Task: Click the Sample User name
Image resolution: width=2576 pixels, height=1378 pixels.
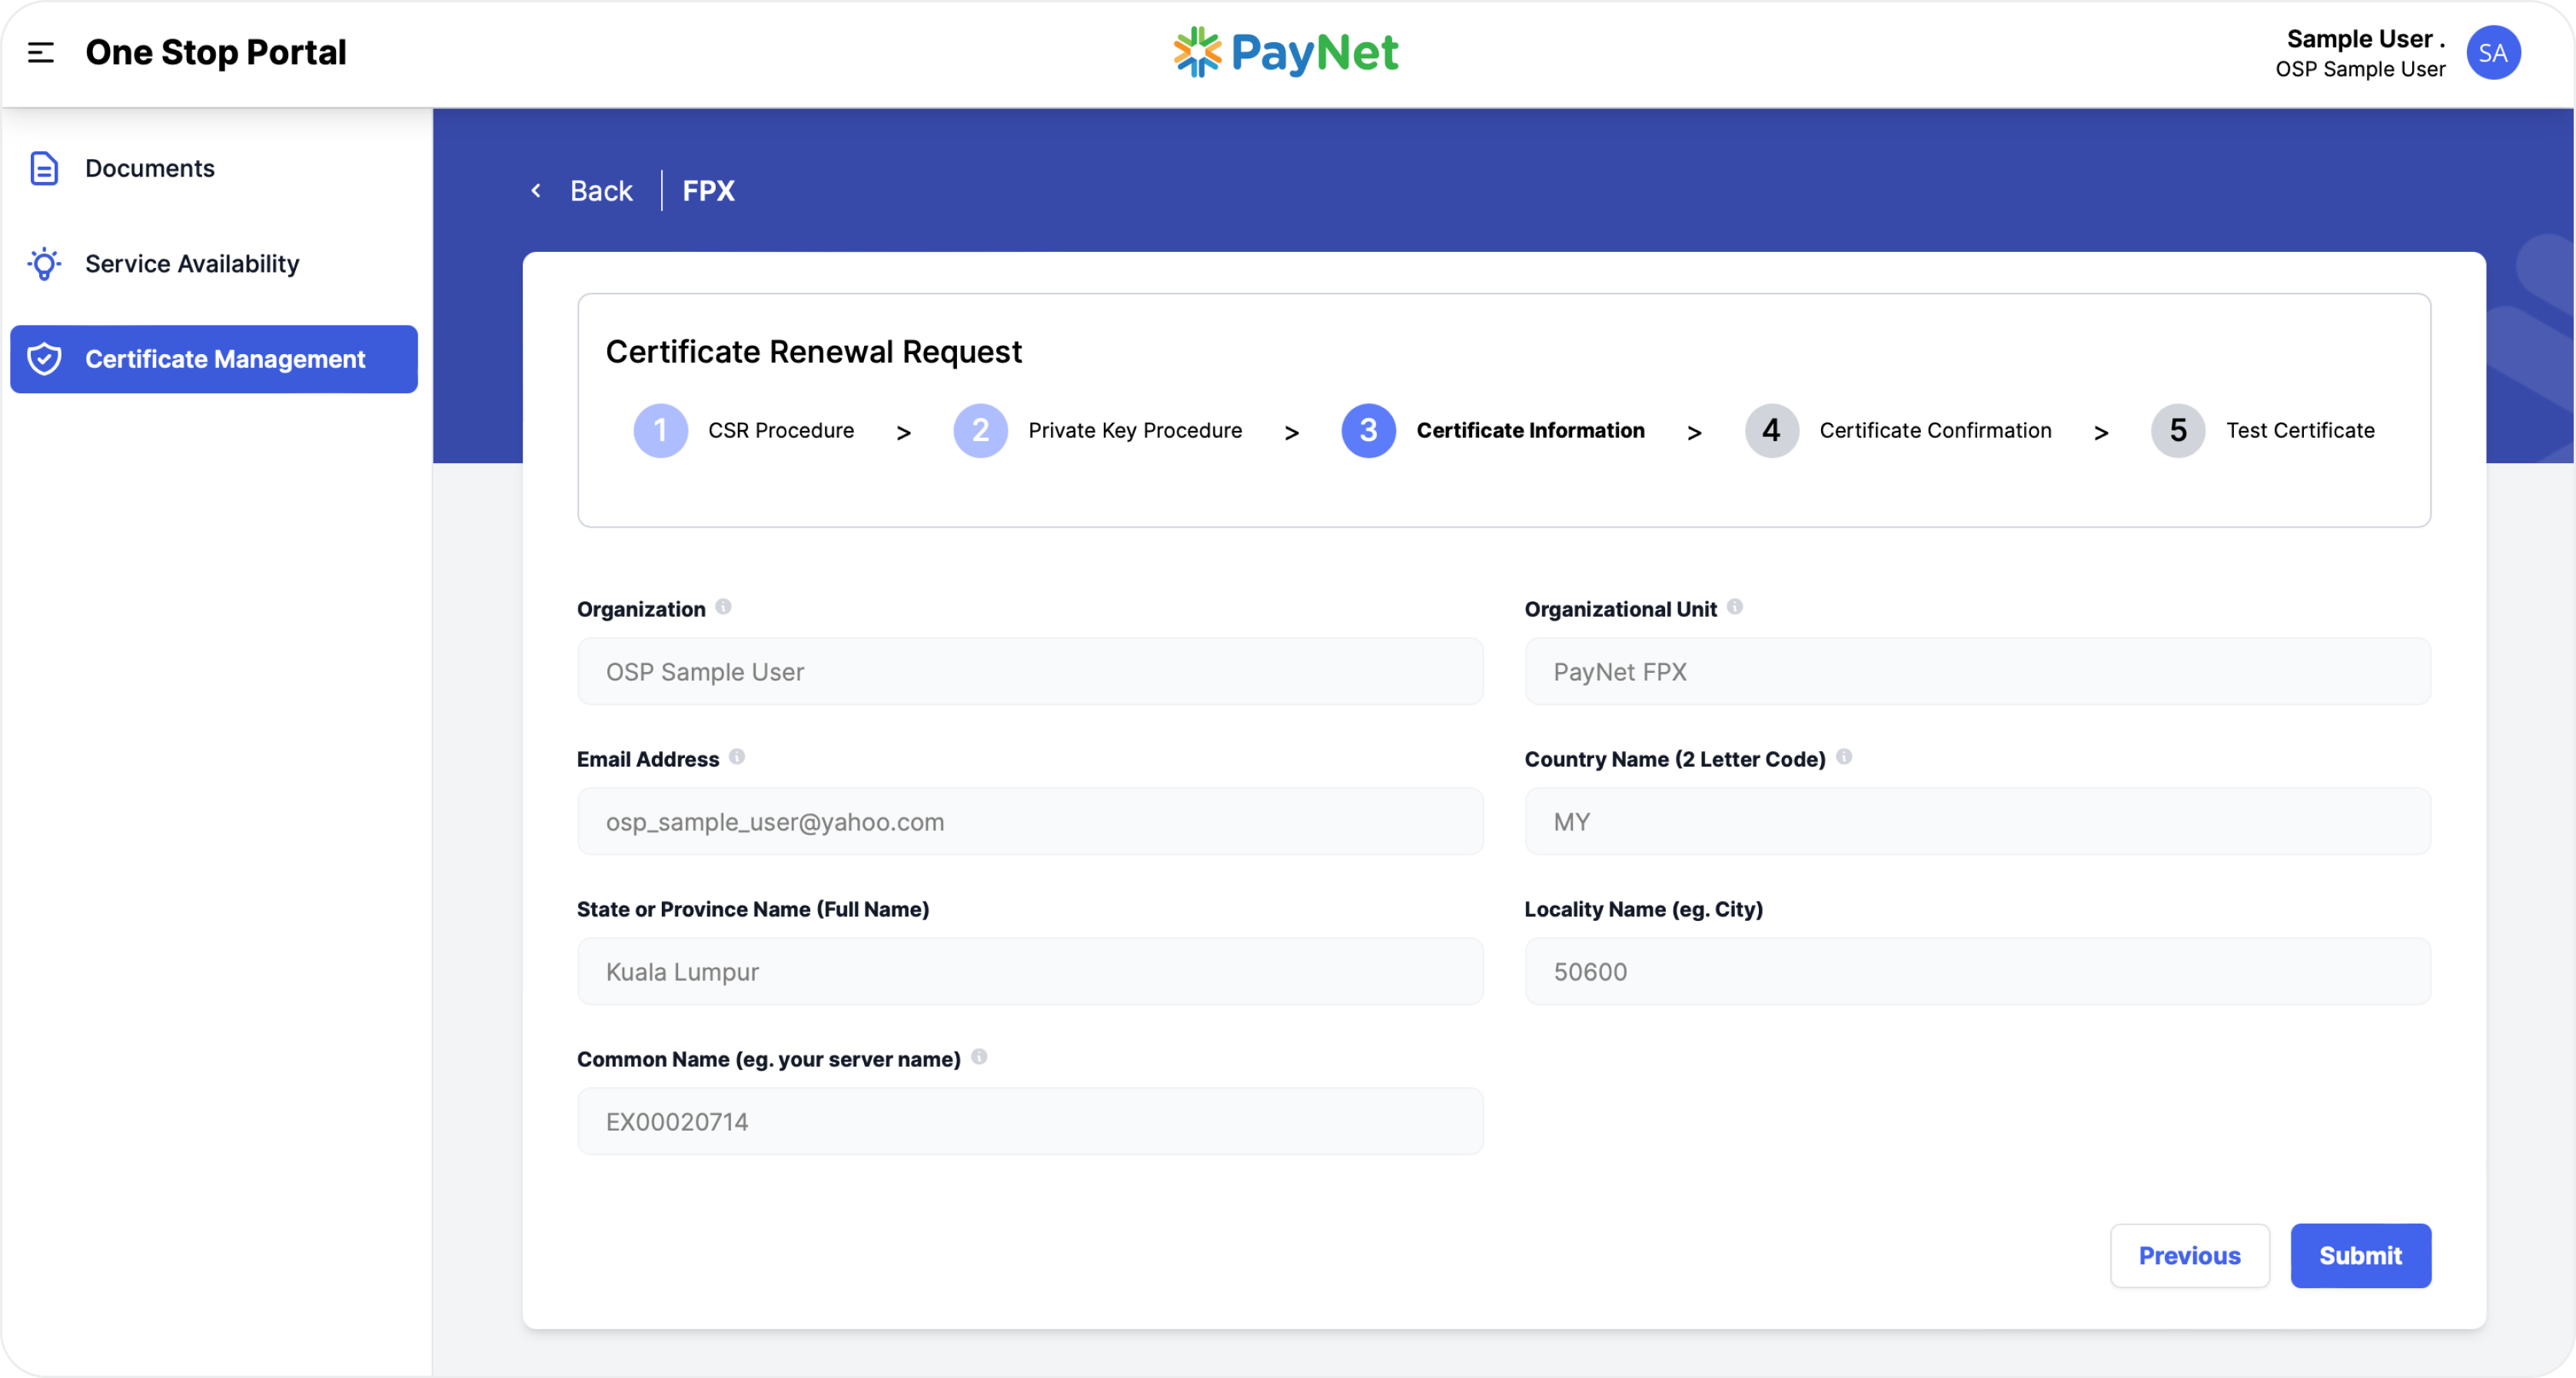Action: tap(2365, 39)
